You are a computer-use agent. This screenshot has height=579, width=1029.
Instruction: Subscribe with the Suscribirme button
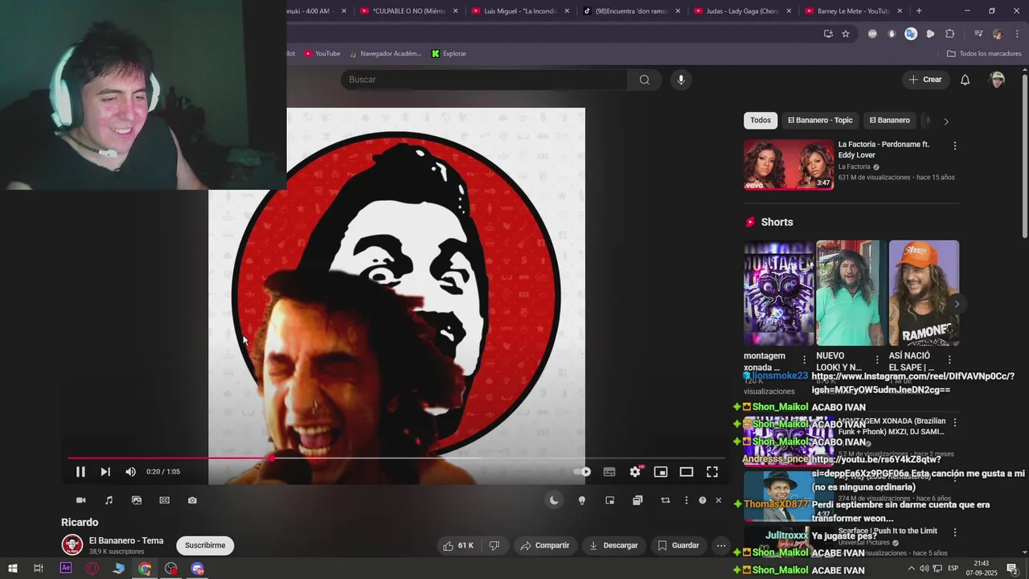pyautogui.click(x=205, y=545)
